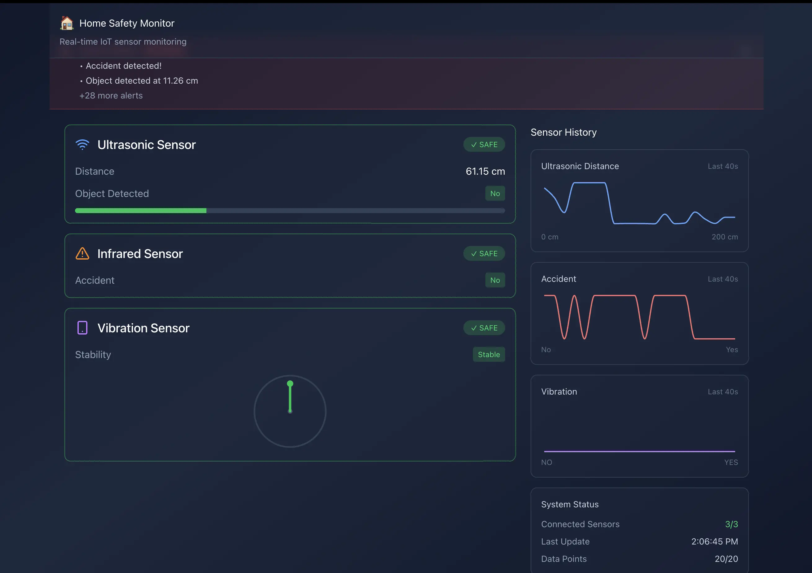Click the Infrared Sensor warning triangle icon
This screenshot has width=812, height=573.
[82, 253]
